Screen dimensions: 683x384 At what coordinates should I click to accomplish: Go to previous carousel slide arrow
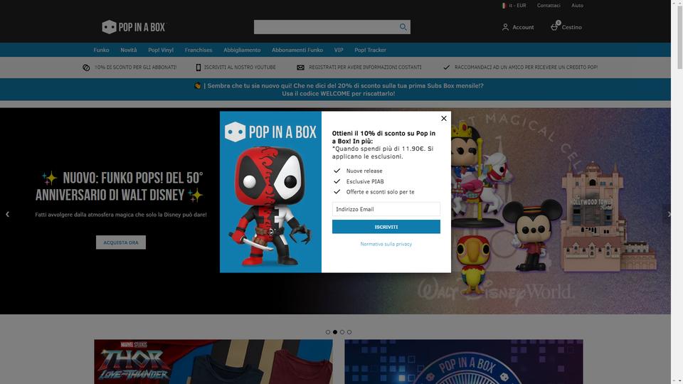tap(7, 214)
